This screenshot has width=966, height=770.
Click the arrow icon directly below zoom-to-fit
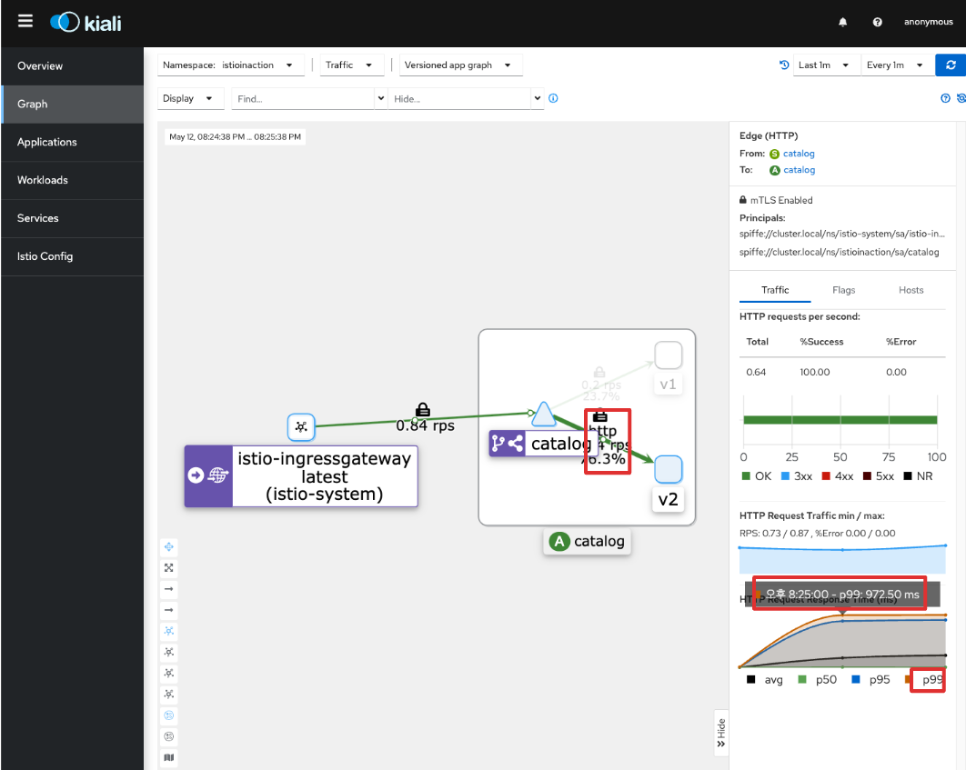click(169, 589)
